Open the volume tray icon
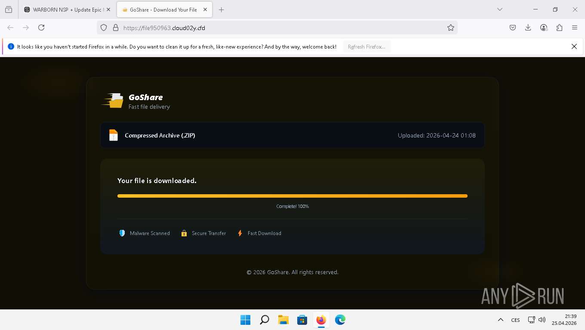Viewport: 585px width, 330px height. coord(542,320)
